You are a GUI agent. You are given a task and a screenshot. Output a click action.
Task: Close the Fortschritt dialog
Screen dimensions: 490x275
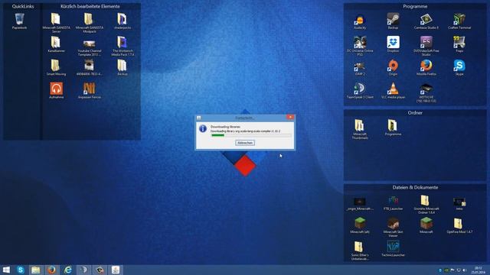(290, 117)
